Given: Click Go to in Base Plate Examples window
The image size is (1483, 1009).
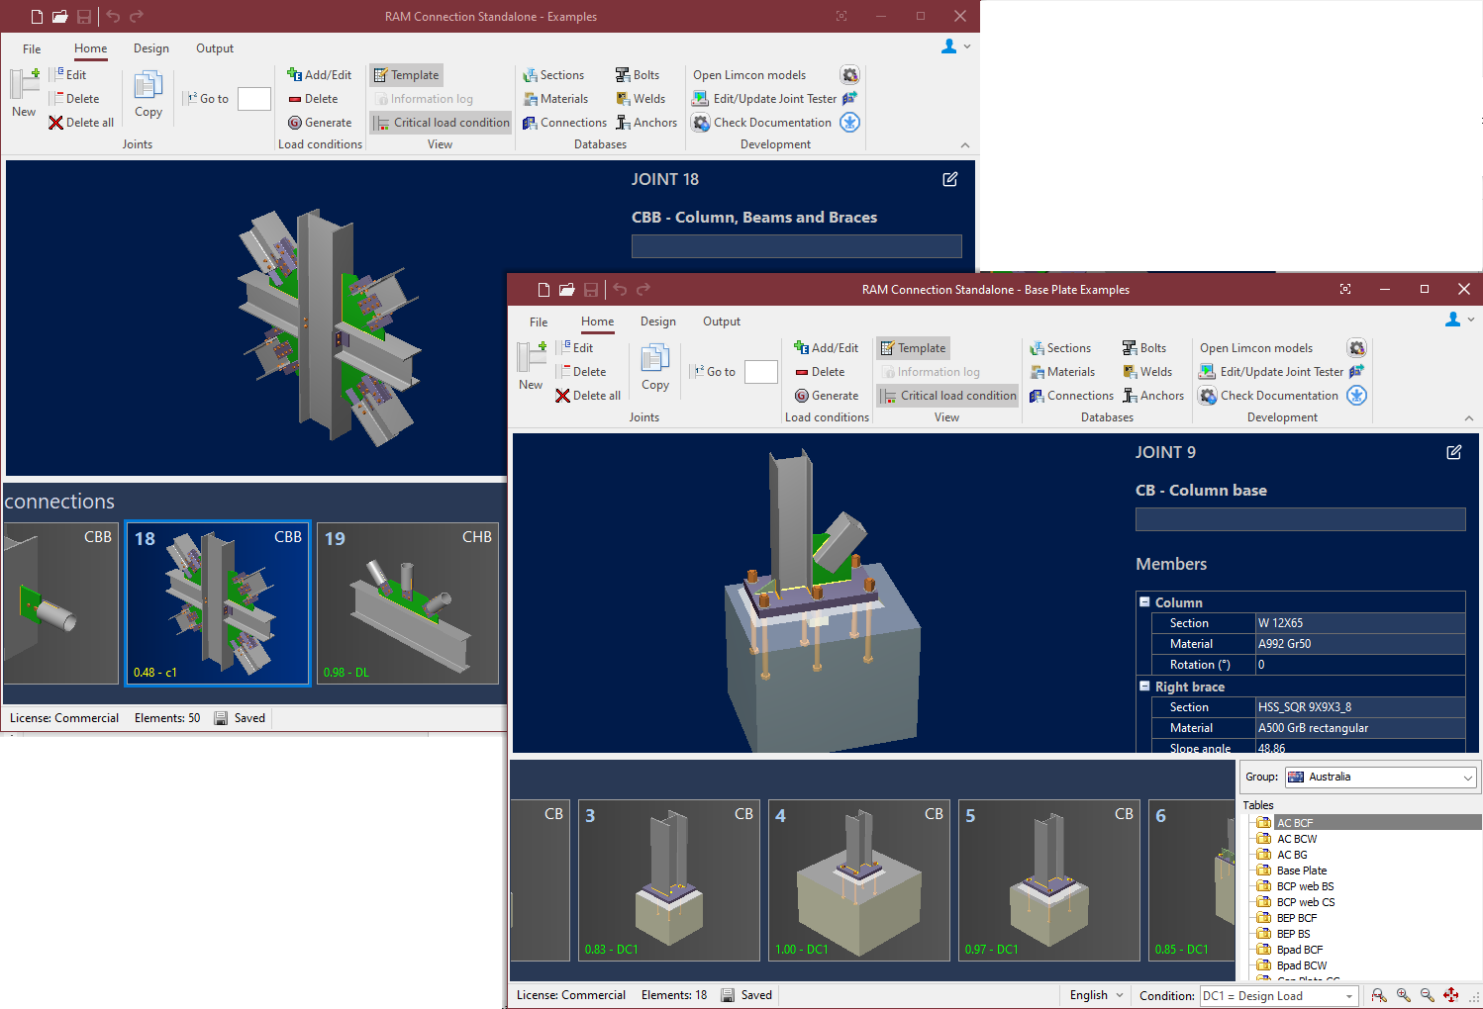Looking at the screenshot, I should click(713, 372).
